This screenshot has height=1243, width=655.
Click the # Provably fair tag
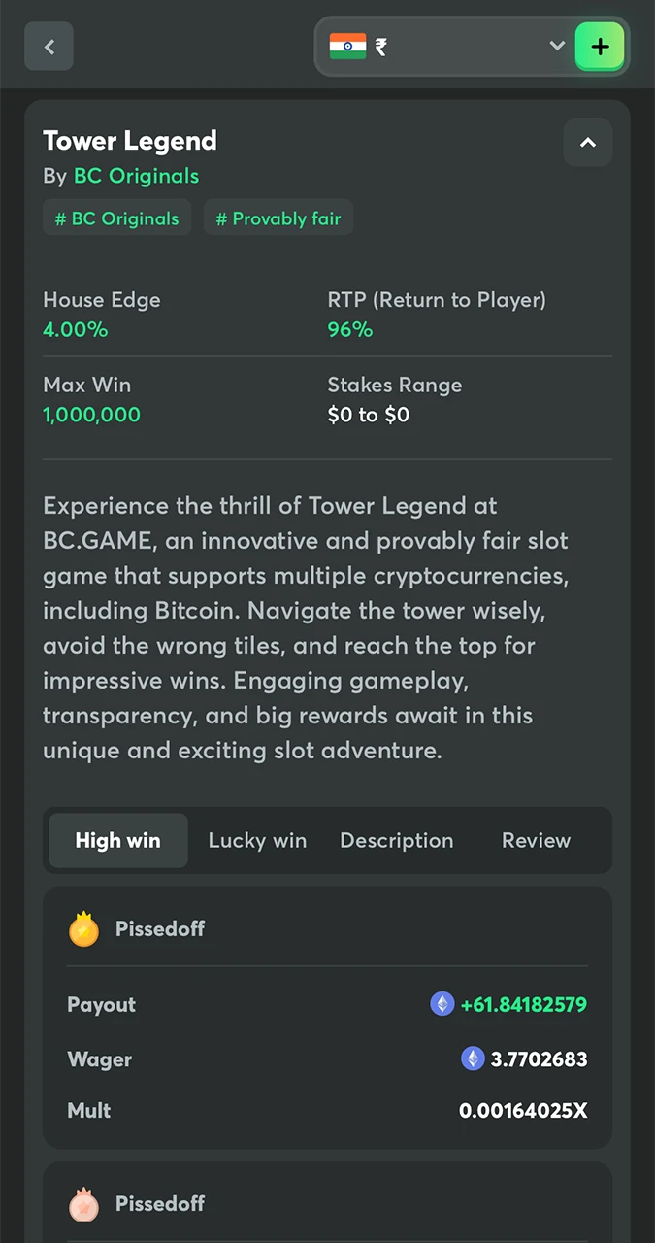tap(278, 218)
